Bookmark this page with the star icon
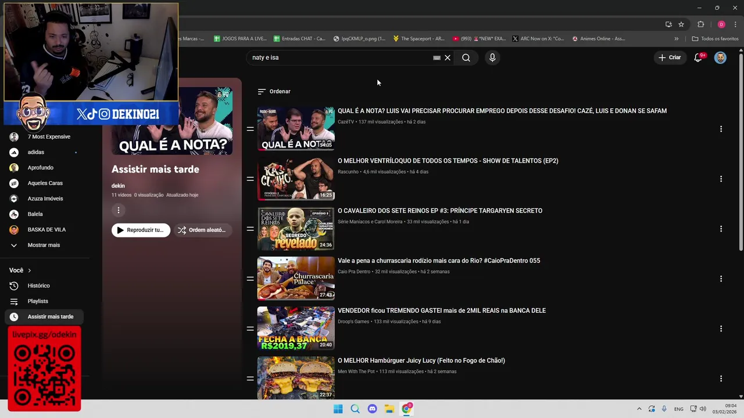This screenshot has height=418, width=744. pos(681,24)
